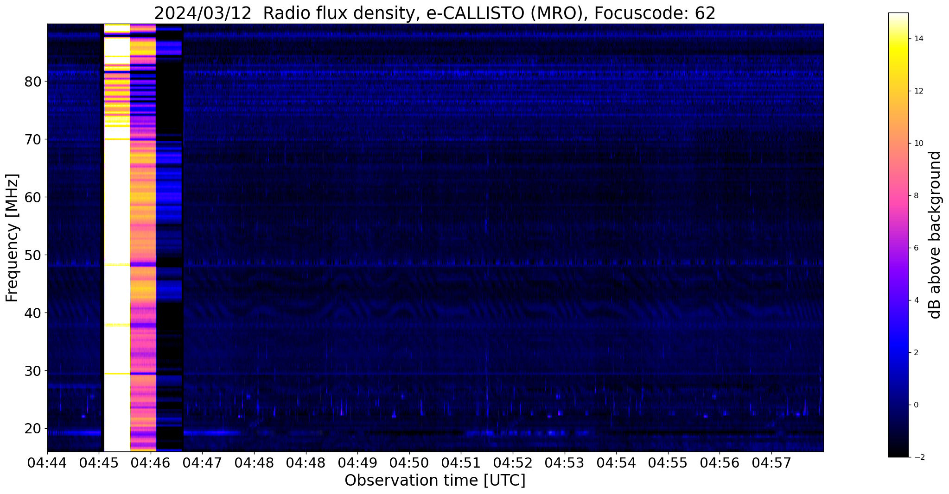The height and width of the screenshot is (494, 949).
Task: Click the 6 dB tick on colorbar
Action: [915, 248]
